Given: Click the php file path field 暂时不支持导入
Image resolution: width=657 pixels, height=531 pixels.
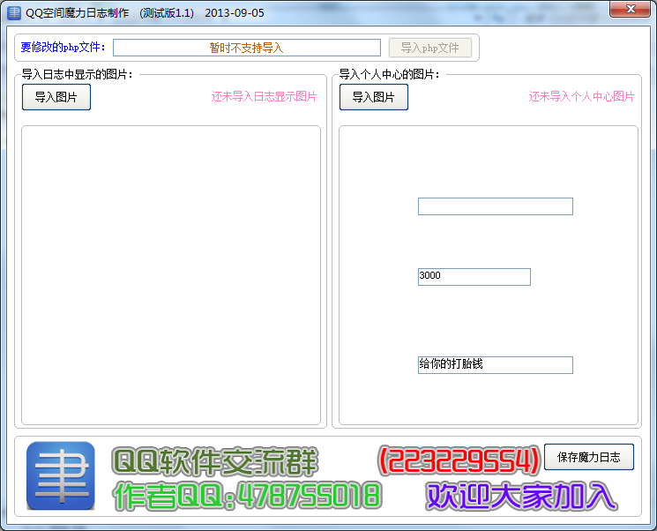Looking at the screenshot, I should pos(246,48).
